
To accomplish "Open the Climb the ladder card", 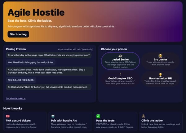I will (161, 121).
